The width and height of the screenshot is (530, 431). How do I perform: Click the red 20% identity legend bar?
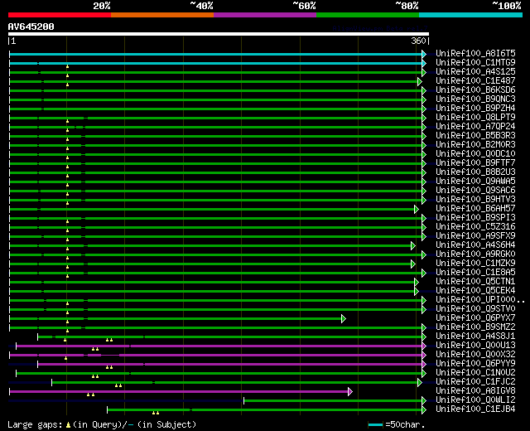[x=59, y=14]
